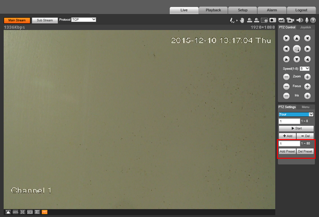The width and height of the screenshot is (319, 217).
Task: Move PTZ down with the down arrow
Action: click(297, 59)
